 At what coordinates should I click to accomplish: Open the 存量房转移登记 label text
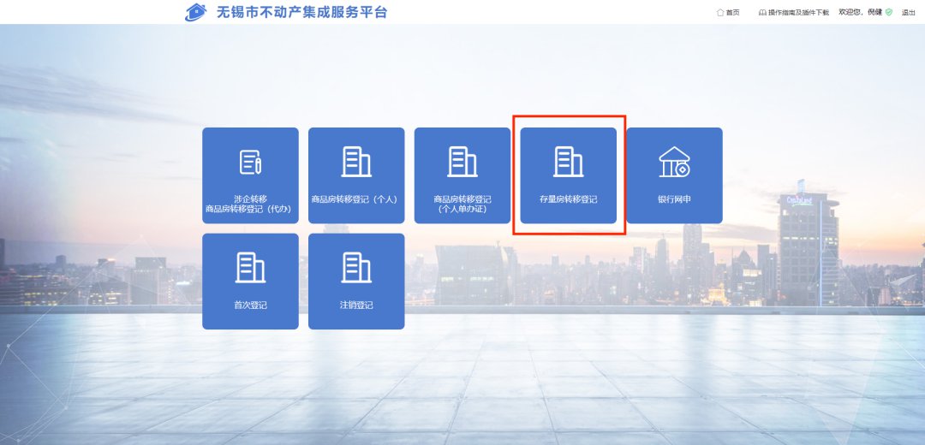(569, 199)
